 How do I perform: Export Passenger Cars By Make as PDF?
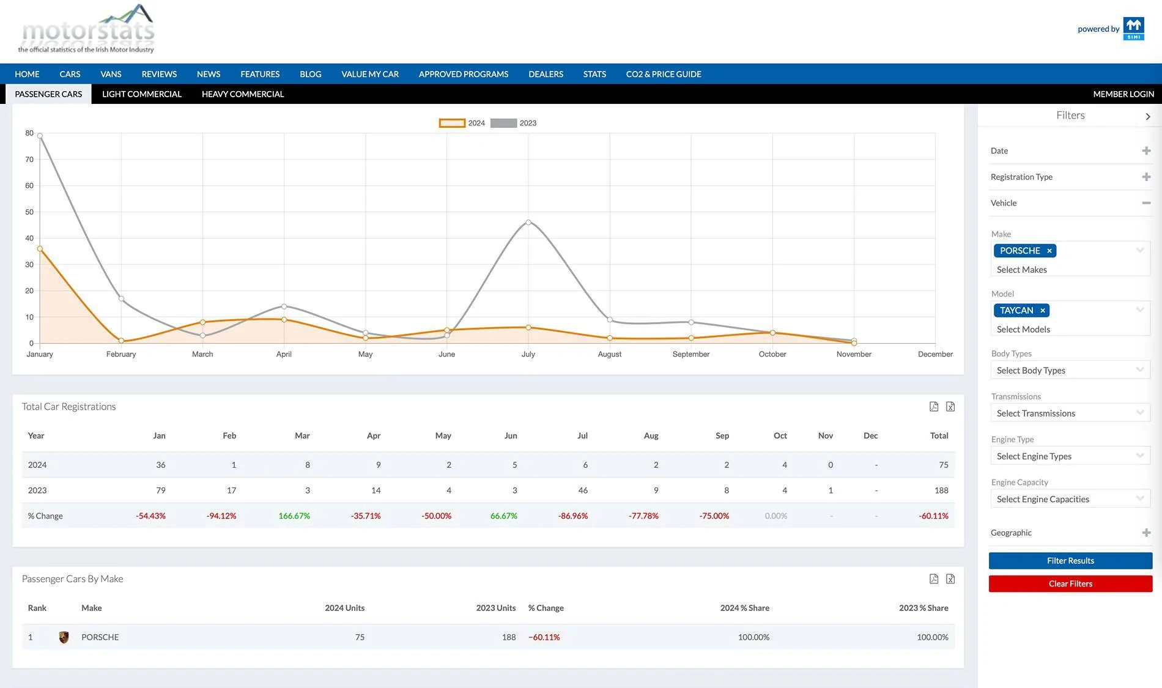(x=934, y=579)
